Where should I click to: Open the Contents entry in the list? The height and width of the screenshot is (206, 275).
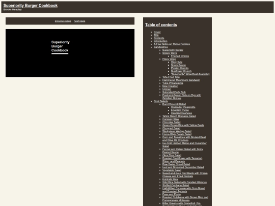click(159, 38)
